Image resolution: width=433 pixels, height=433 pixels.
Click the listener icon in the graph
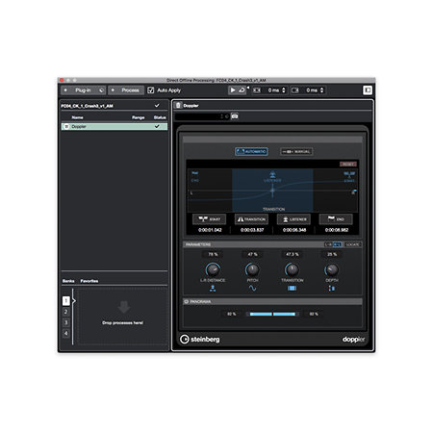(x=272, y=174)
